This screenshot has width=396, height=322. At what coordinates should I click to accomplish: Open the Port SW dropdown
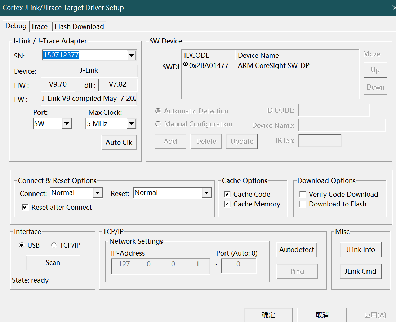(x=67, y=123)
